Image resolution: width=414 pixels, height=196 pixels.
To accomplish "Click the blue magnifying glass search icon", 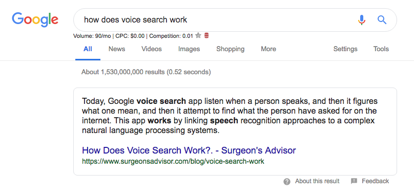I will 382,20.
